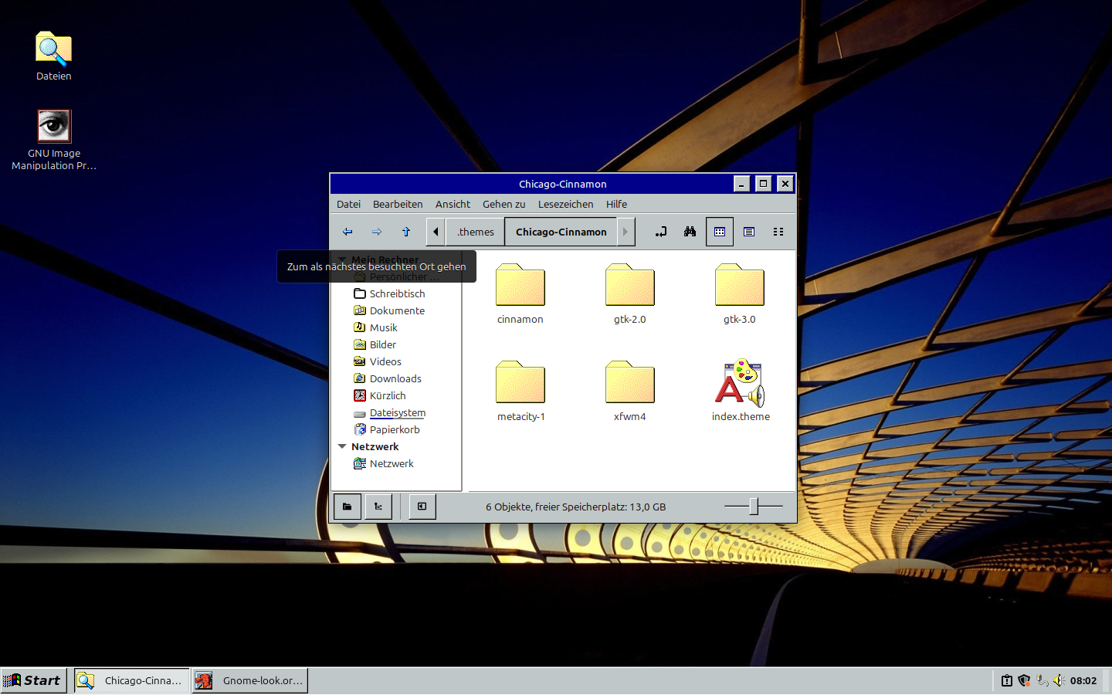Open the volume speaker tray icon

click(1059, 680)
